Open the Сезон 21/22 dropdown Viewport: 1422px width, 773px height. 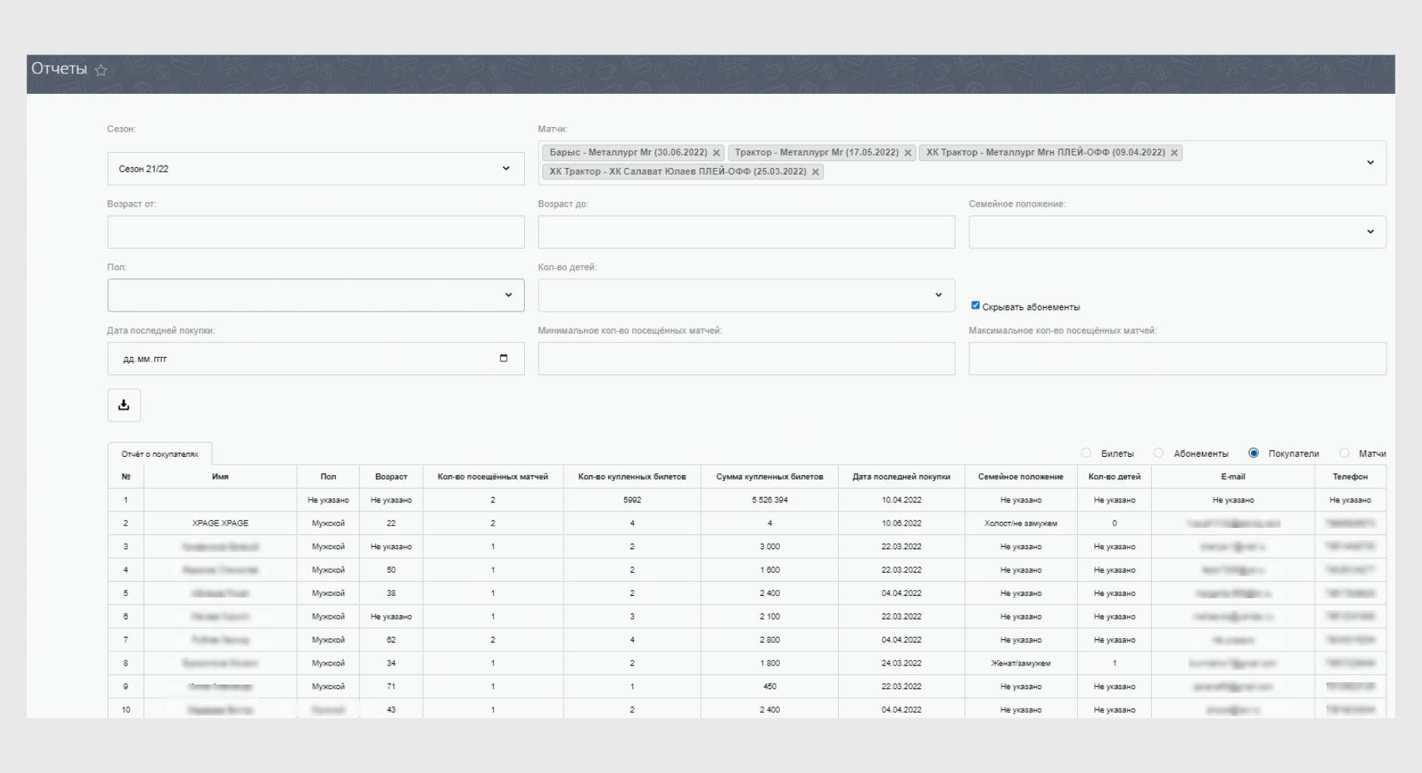(315, 169)
